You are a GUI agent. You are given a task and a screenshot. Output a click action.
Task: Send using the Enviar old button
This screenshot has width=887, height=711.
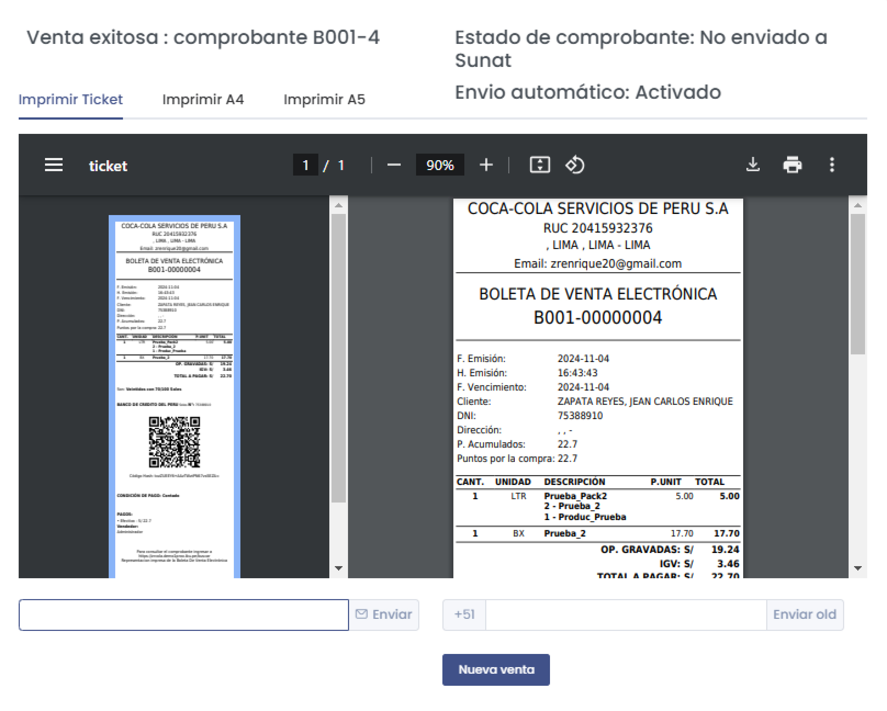805,614
